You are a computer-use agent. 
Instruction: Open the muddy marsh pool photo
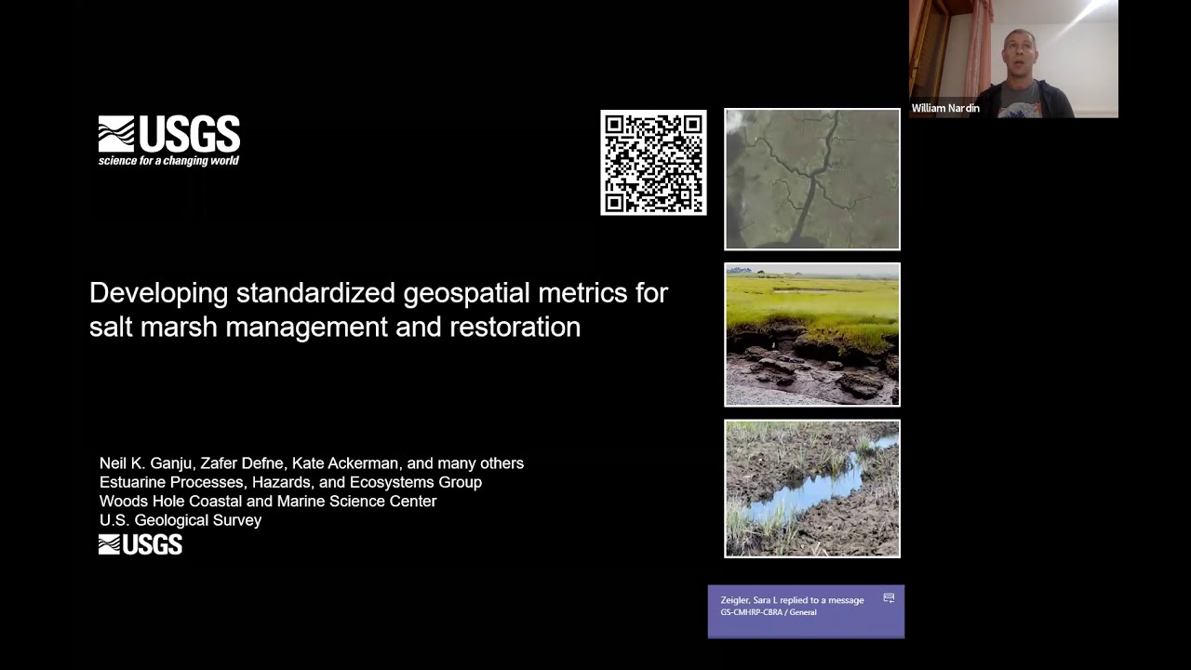point(812,489)
